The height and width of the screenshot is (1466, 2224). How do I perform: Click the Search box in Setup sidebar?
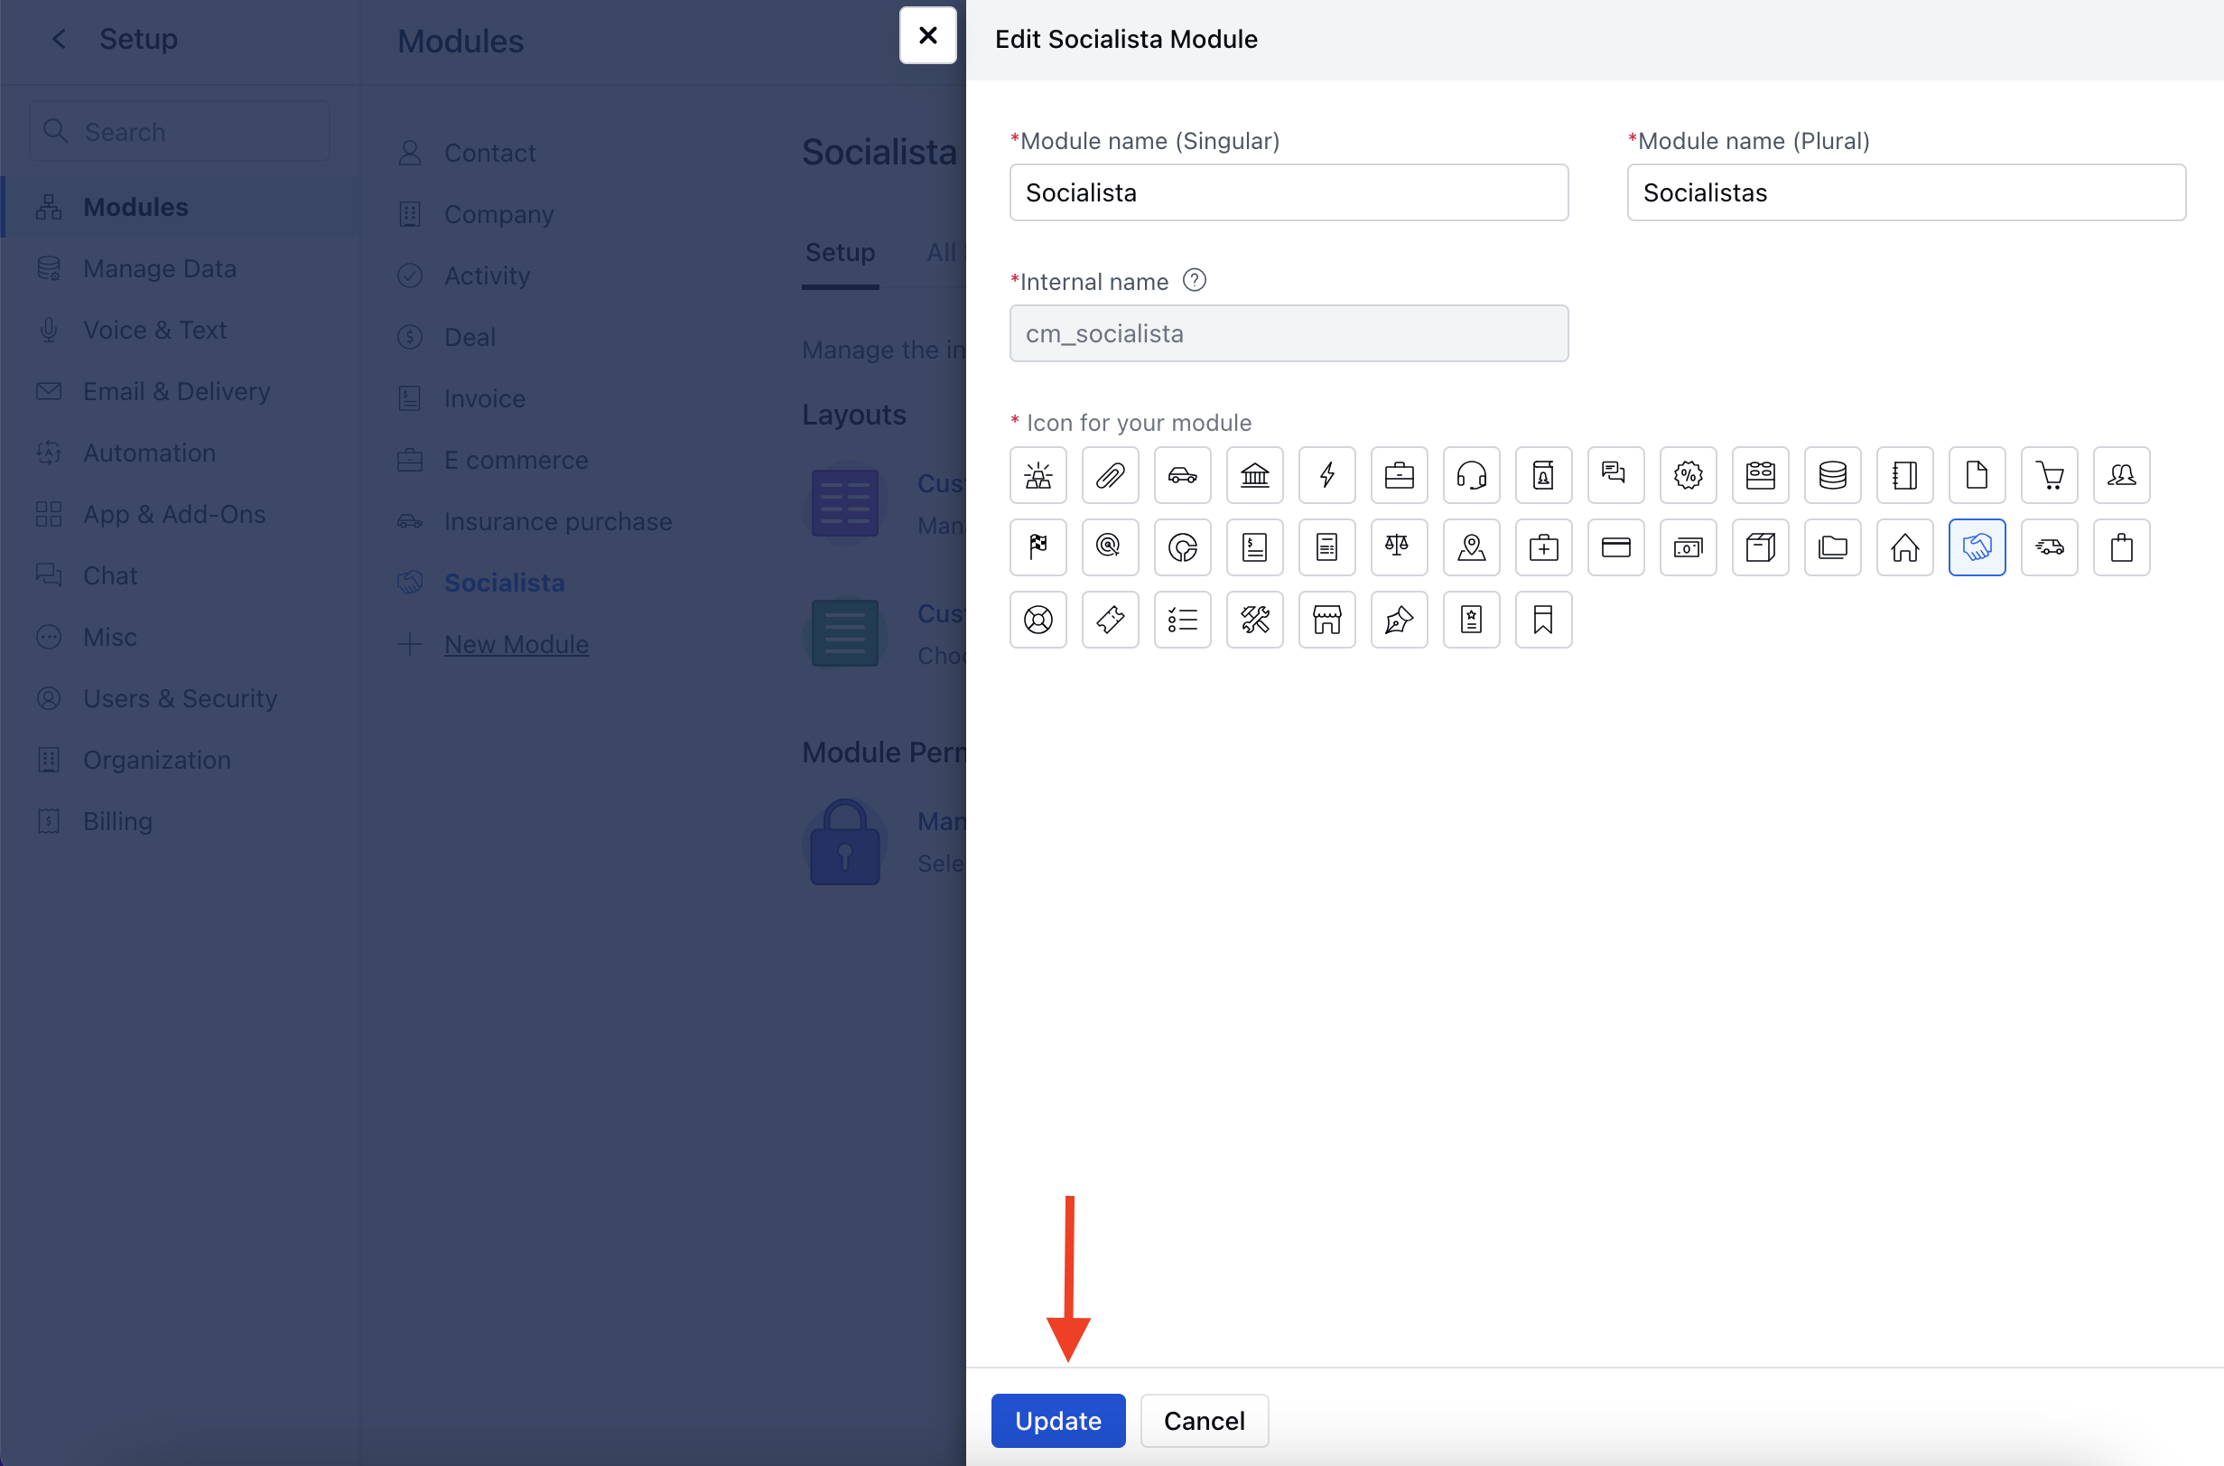coord(180,132)
